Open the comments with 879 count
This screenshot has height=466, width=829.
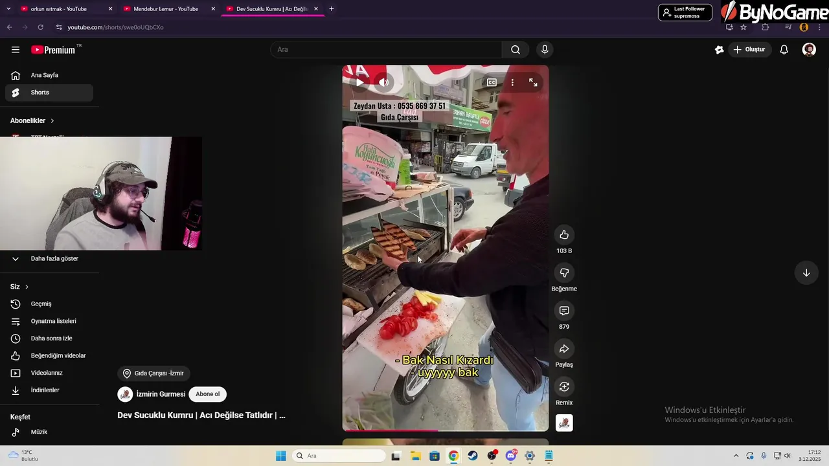564,311
